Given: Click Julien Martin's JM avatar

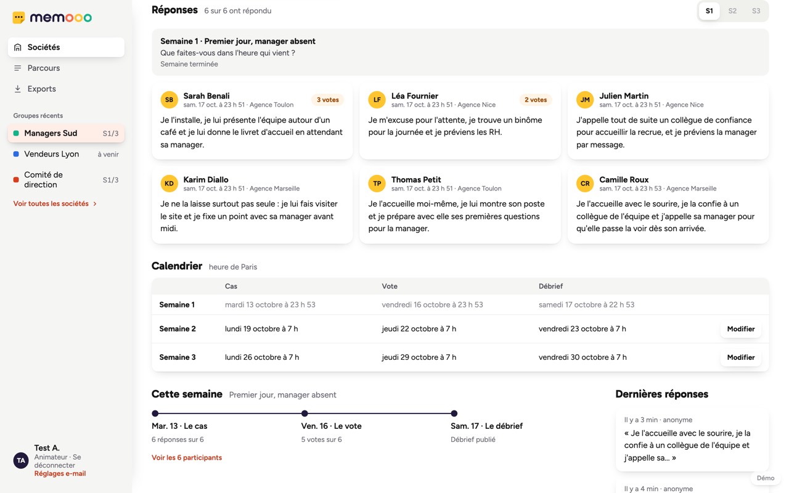Looking at the screenshot, I should click(585, 100).
